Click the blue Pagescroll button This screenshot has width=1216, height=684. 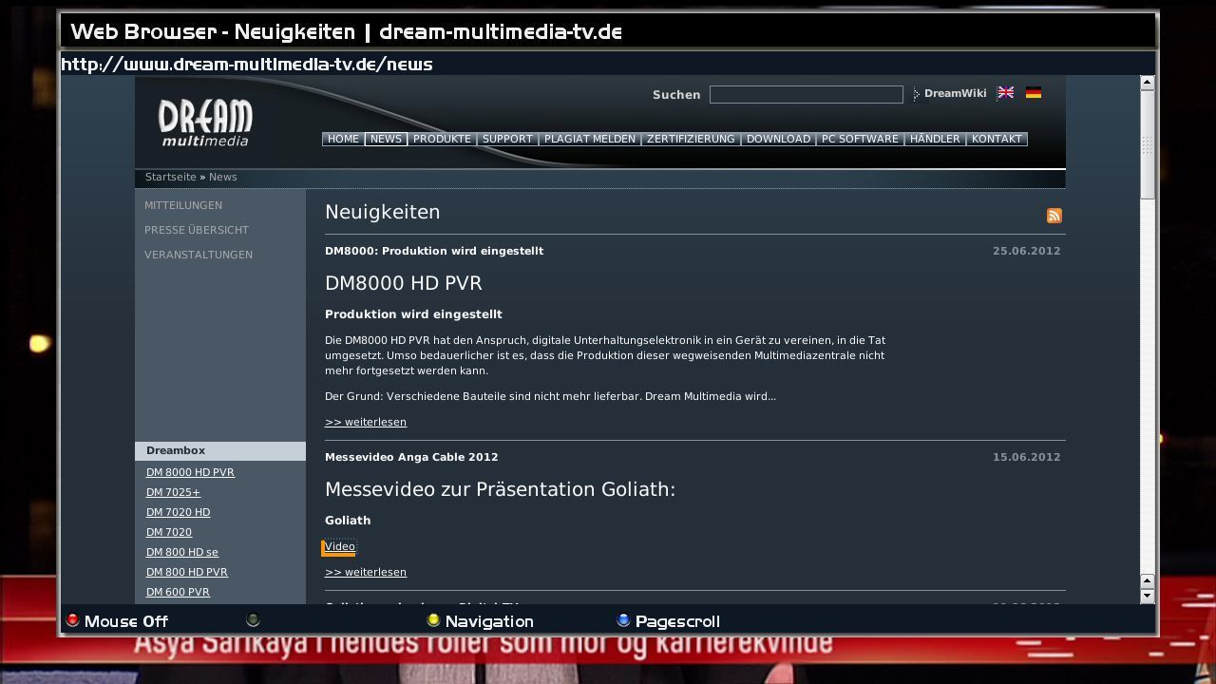tap(668, 621)
